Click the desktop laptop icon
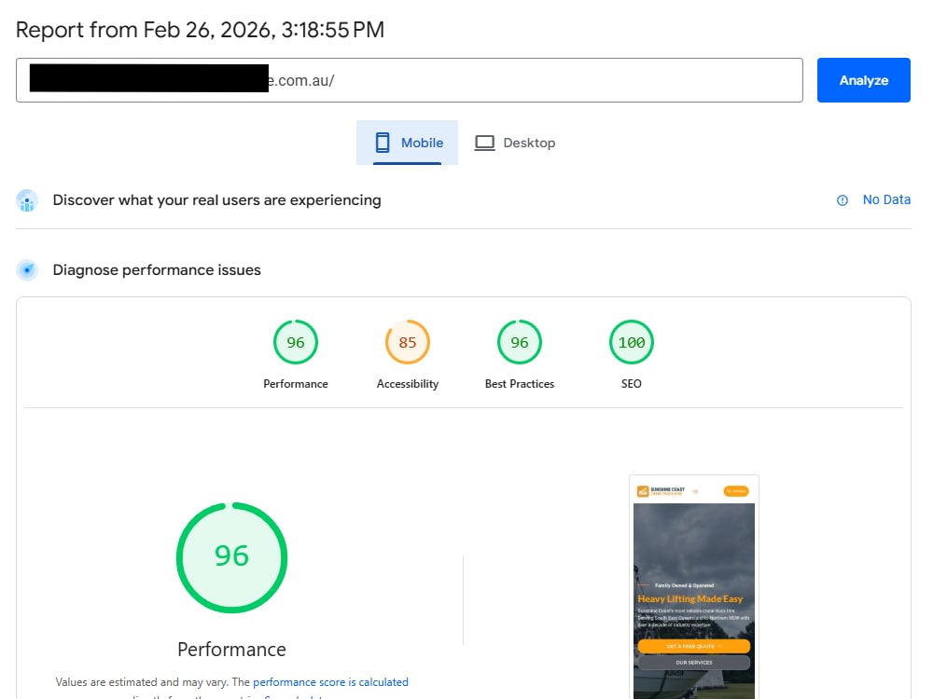The height and width of the screenshot is (699, 933). (x=484, y=143)
